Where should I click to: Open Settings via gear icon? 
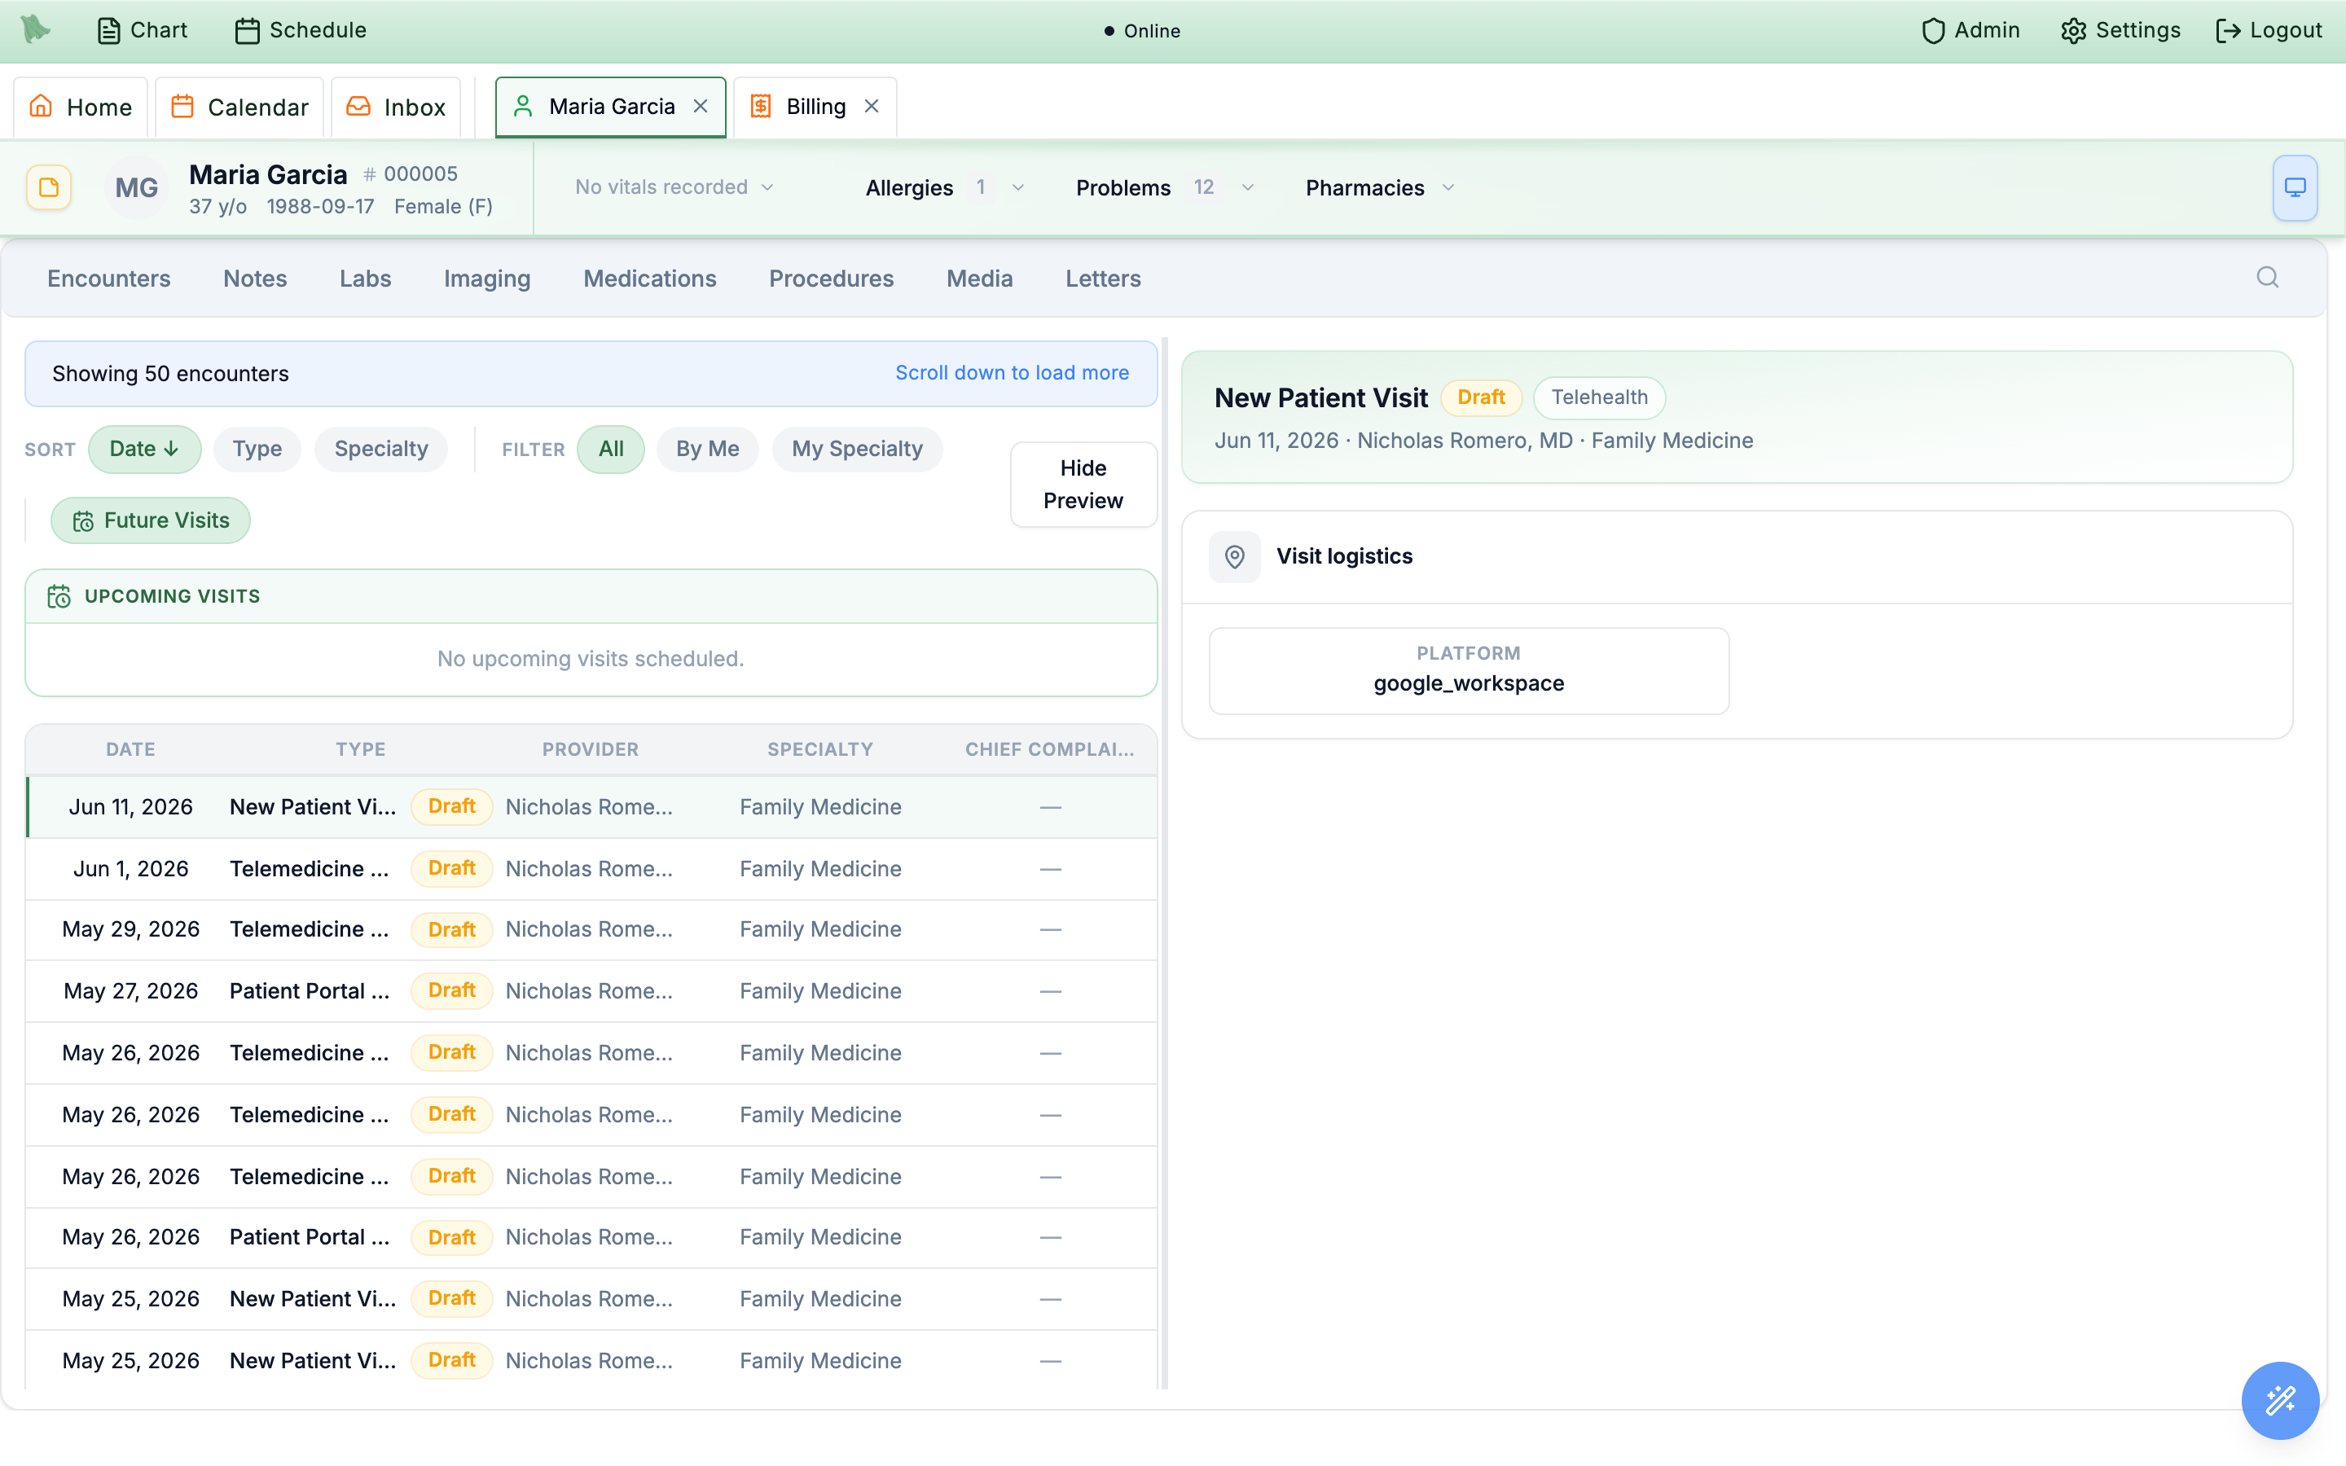point(2120,30)
